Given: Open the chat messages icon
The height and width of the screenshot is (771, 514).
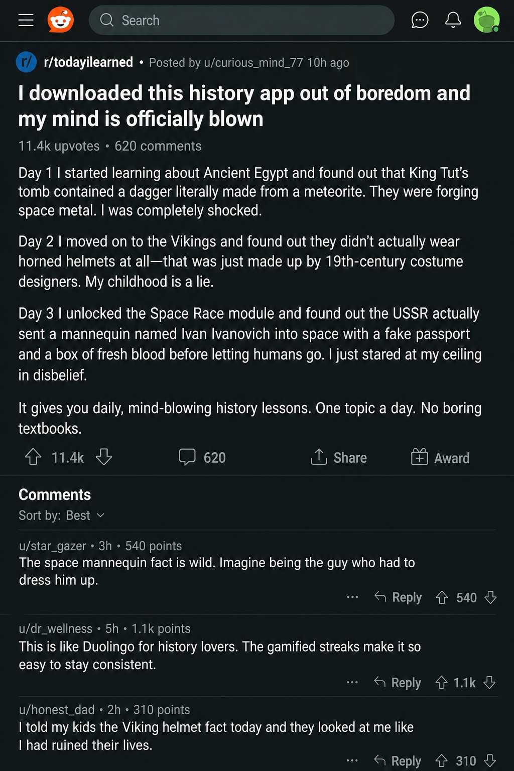Looking at the screenshot, I should 420,20.
